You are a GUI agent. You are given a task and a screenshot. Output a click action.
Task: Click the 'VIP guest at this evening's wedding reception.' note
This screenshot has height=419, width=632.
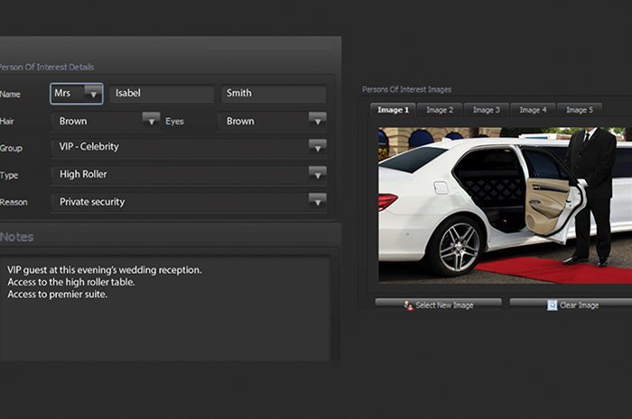coord(105,269)
